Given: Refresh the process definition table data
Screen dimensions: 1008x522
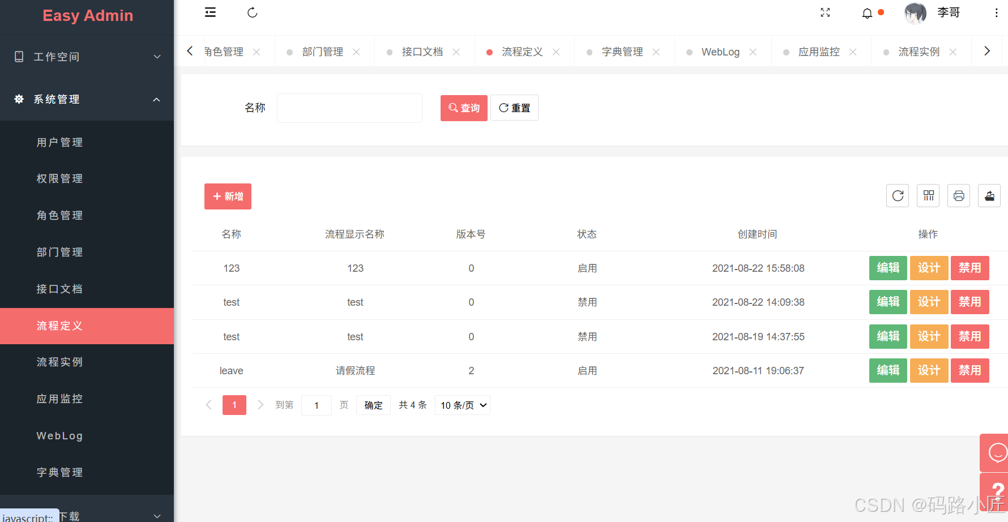Looking at the screenshot, I should tap(897, 195).
